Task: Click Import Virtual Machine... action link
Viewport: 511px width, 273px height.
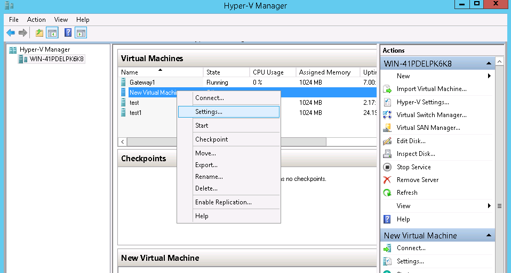Action: point(432,89)
